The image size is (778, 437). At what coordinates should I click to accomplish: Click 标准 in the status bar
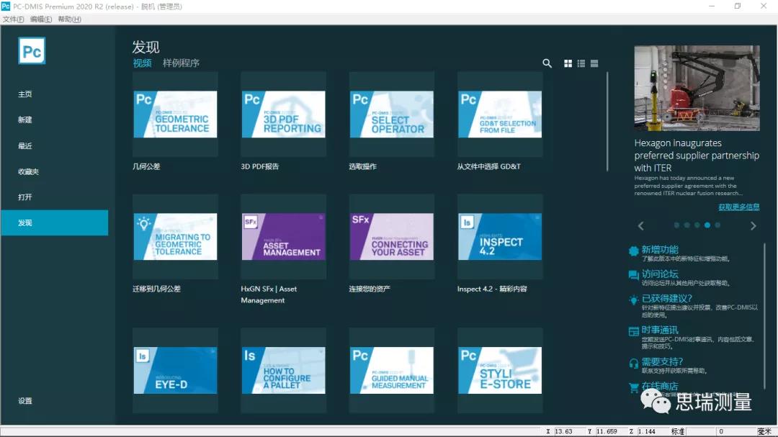click(x=678, y=431)
